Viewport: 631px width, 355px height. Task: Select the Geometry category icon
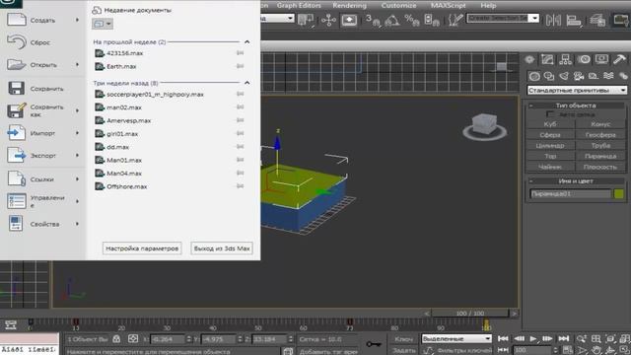point(534,76)
